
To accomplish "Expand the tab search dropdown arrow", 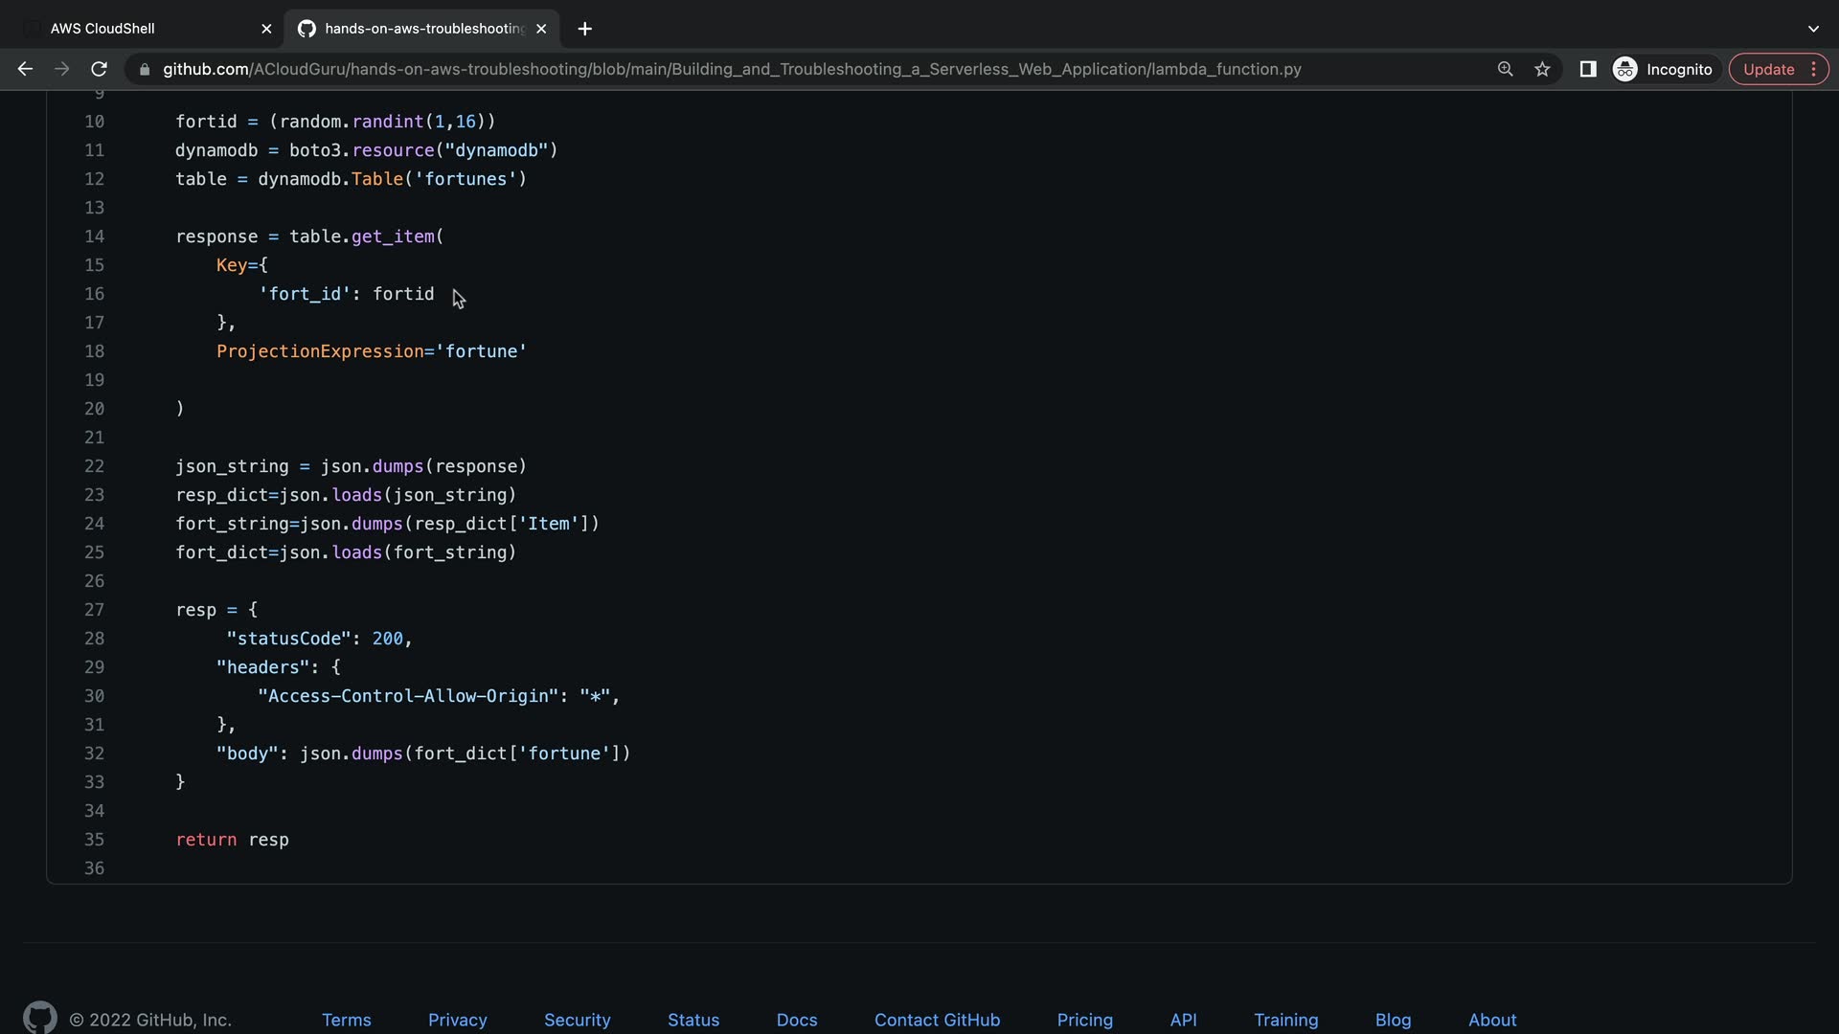I will coord(1813,29).
